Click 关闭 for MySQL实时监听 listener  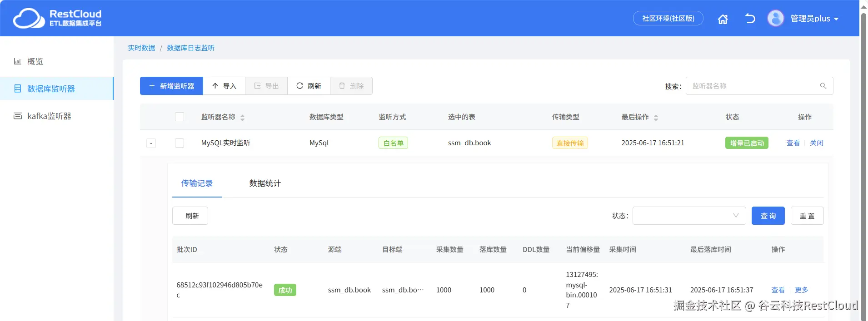click(x=817, y=143)
